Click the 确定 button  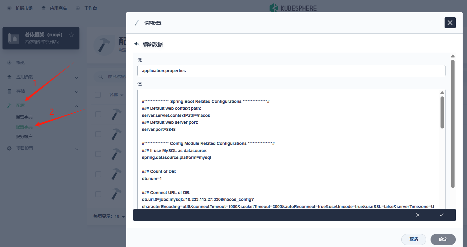[443, 239]
